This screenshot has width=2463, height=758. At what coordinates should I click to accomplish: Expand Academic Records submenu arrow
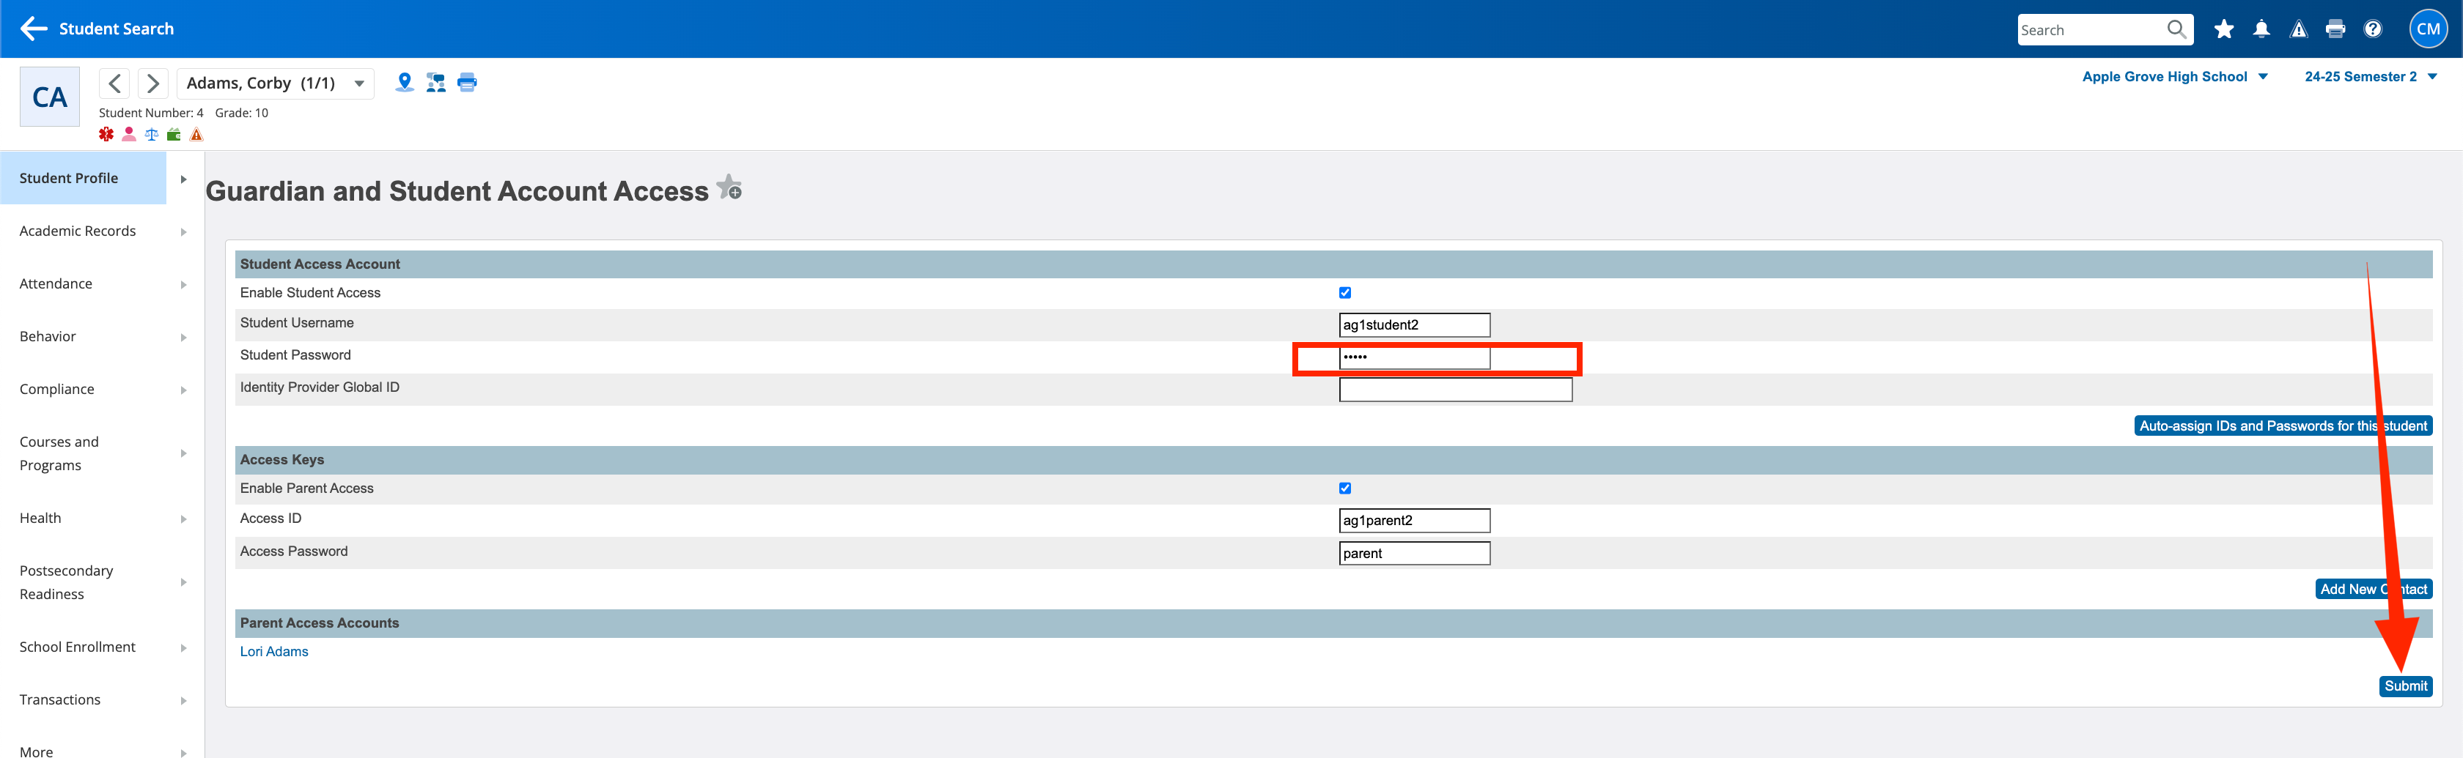[x=183, y=232]
